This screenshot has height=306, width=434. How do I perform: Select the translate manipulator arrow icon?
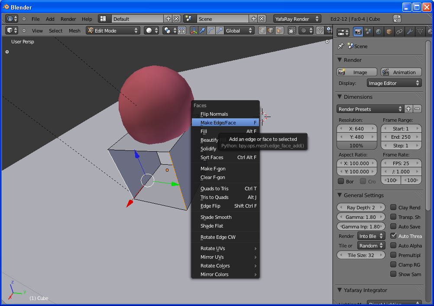(x=202, y=30)
